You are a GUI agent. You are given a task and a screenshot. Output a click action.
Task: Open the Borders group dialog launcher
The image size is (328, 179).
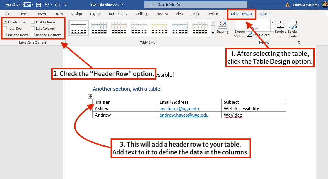[299, 43]
